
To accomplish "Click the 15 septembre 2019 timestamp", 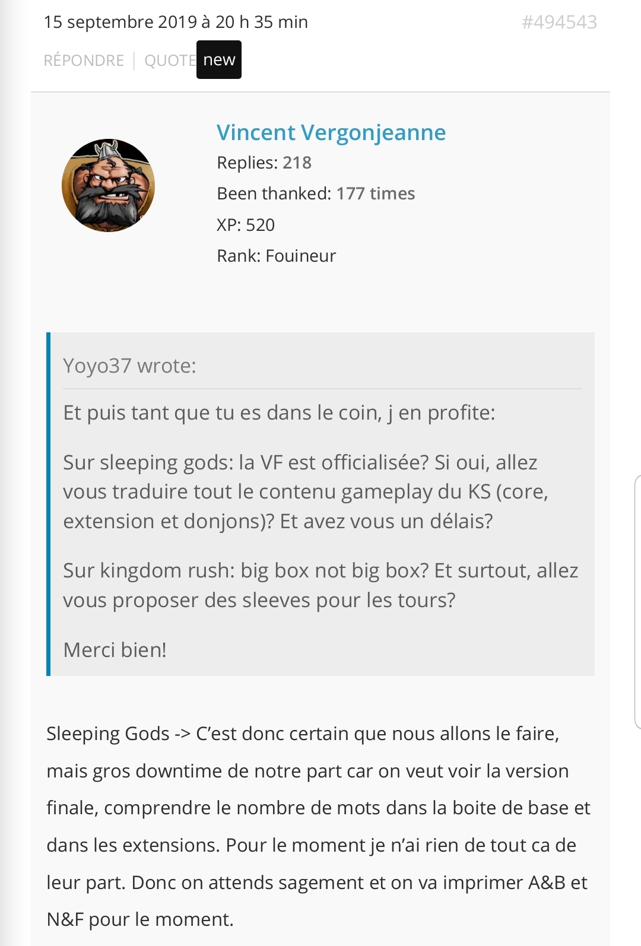I will [176, 22].
